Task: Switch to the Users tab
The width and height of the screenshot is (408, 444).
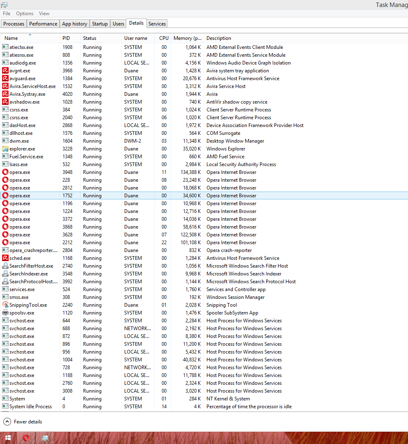Action: click(x=118, y=24)
